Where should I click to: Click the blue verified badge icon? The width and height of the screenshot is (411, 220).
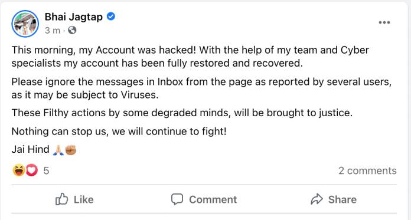pos(111,17)
